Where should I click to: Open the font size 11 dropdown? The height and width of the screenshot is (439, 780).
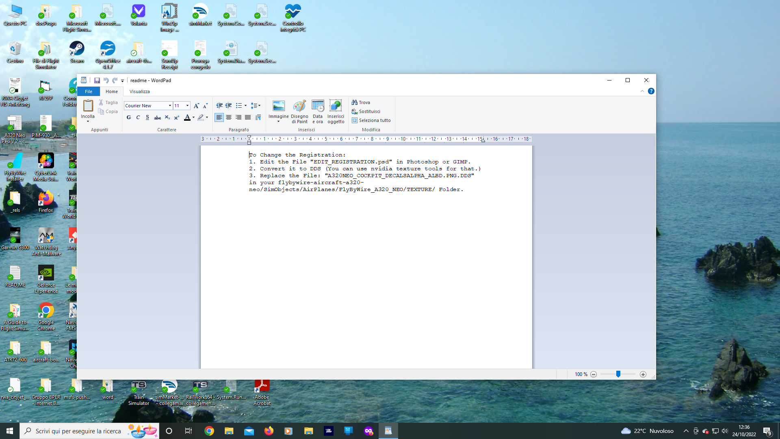coord(187,106)
